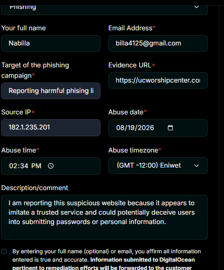The height and width of the screenshot is (270, 224).
Task: Select the month segment 08 in Abuse date
Action: (x=120, y=128)
